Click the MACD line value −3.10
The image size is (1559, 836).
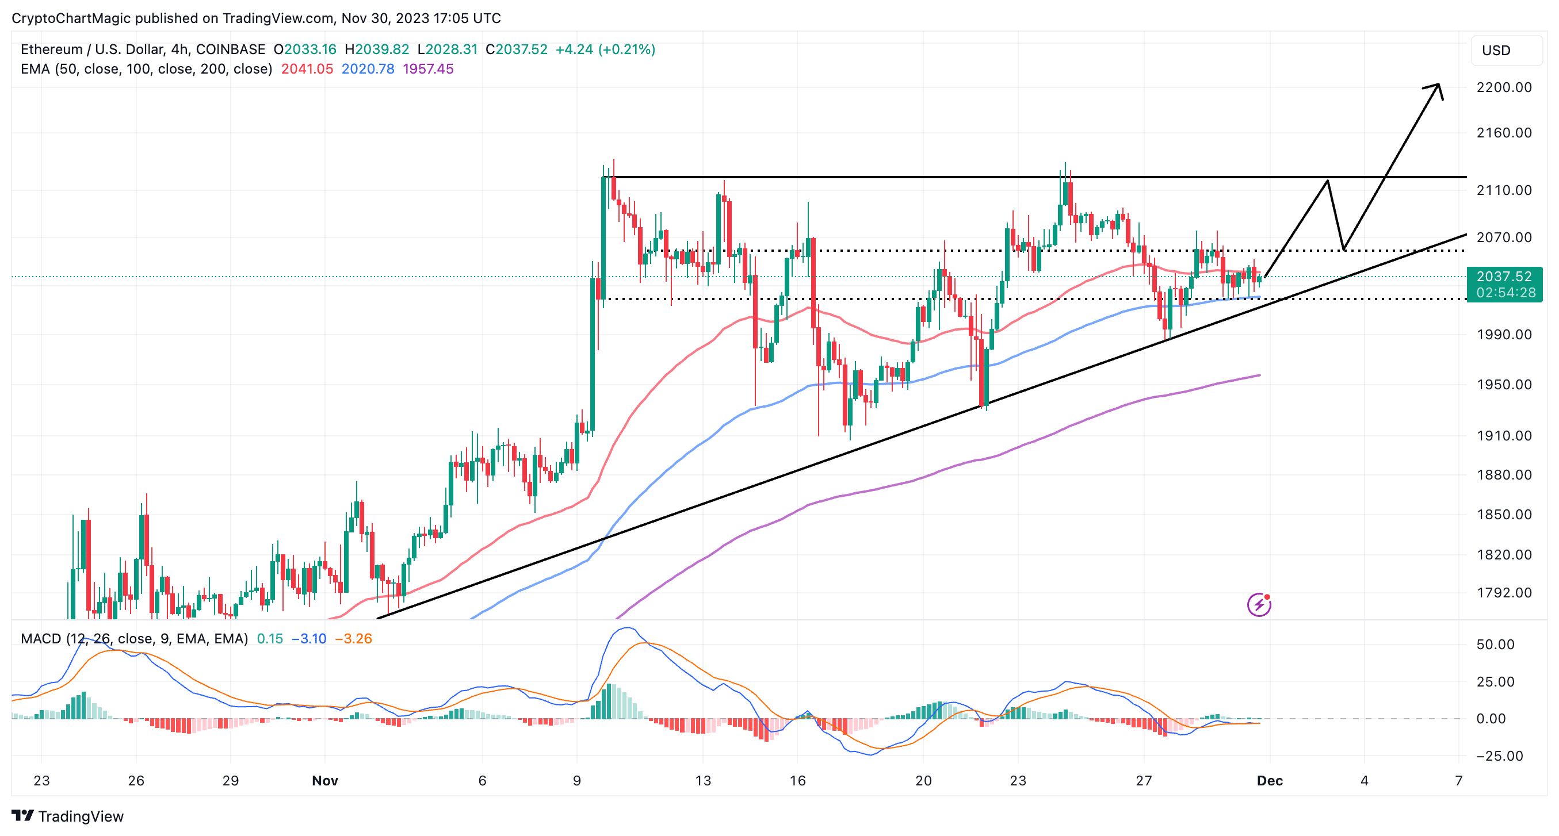pos(309,639)
